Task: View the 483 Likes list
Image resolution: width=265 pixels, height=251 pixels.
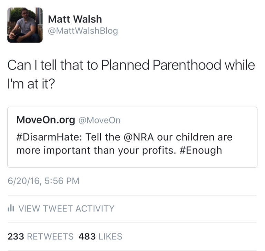Action: (x=100, y=236)
